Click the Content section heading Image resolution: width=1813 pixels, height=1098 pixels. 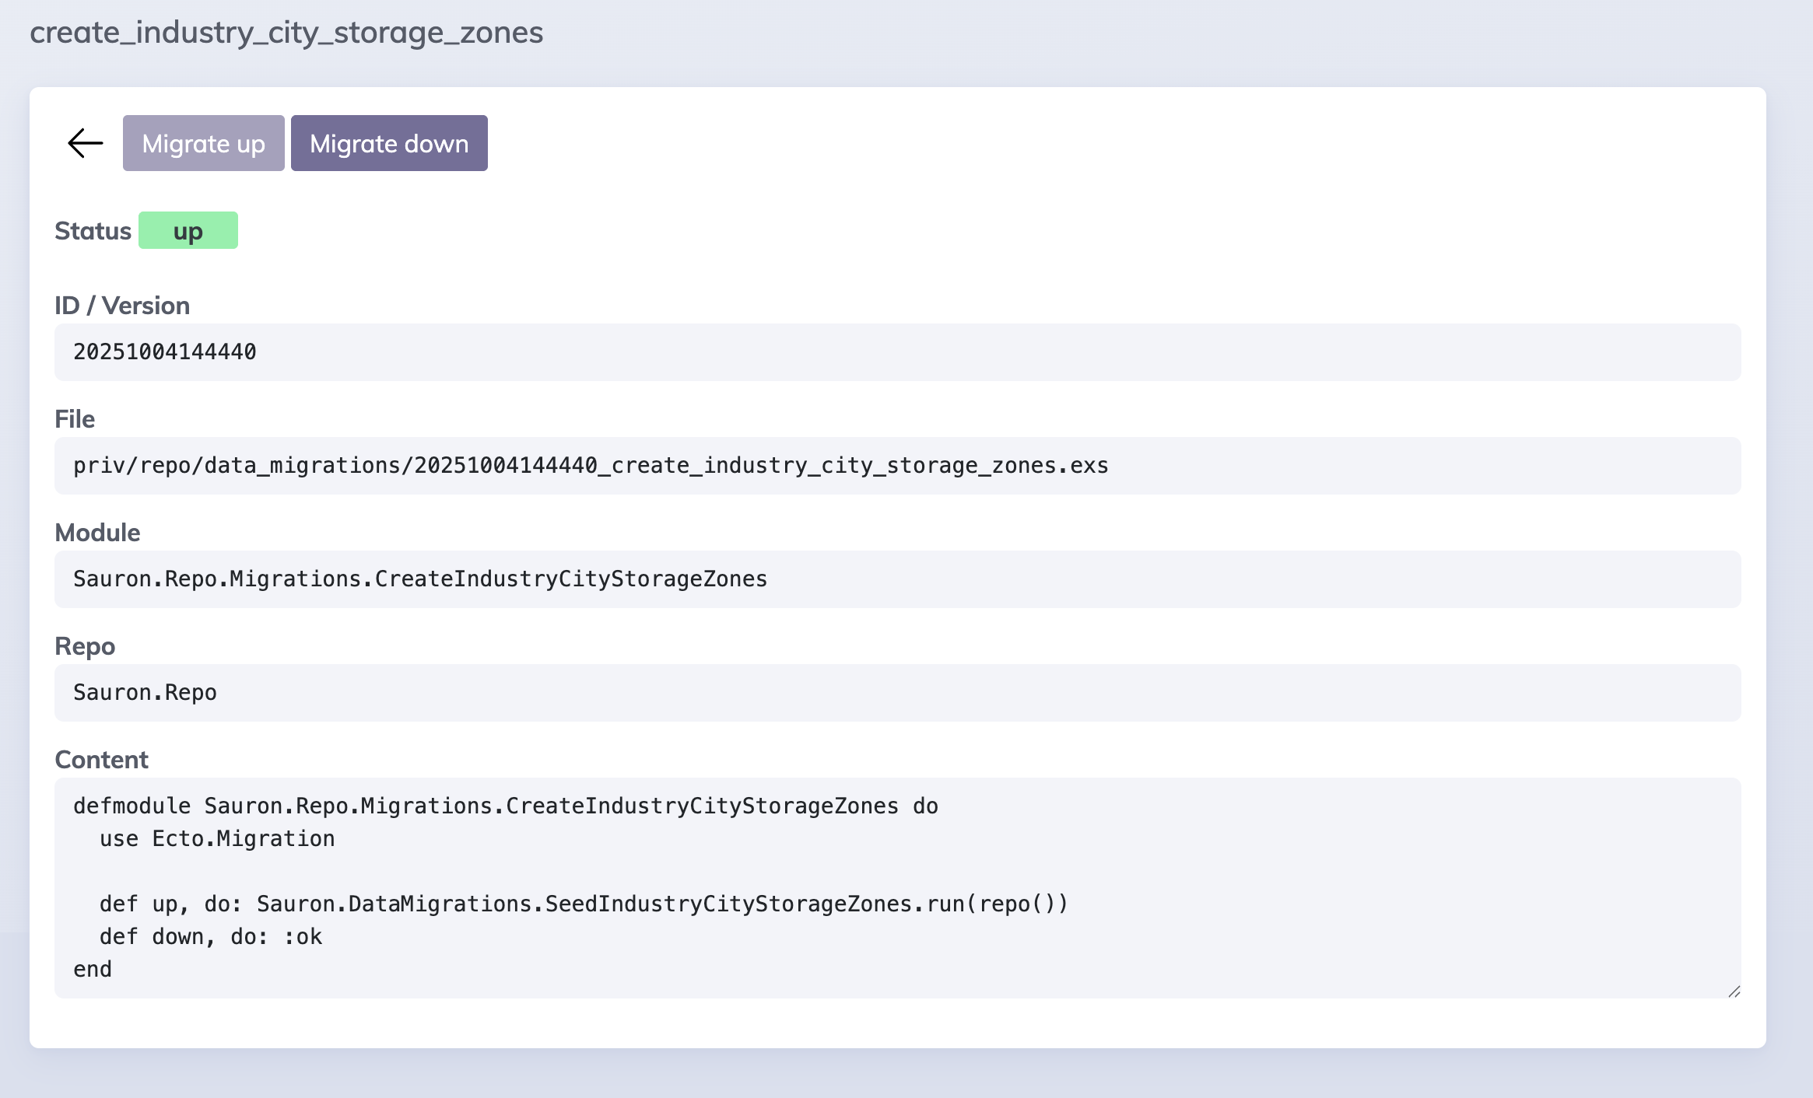point(101,759)
